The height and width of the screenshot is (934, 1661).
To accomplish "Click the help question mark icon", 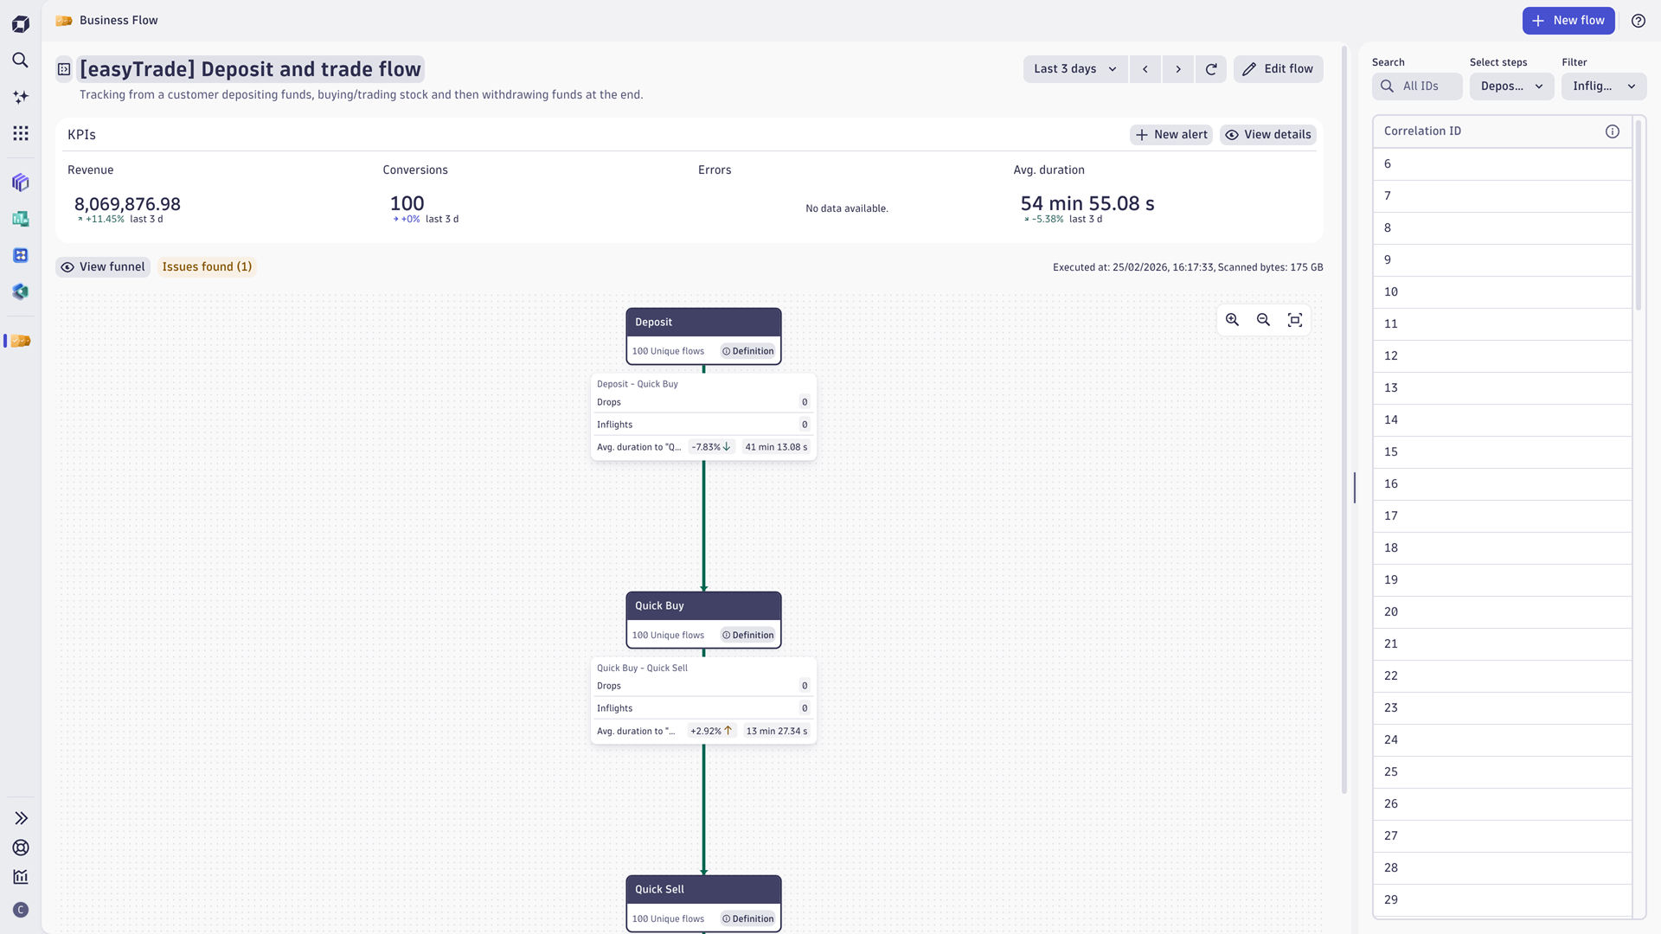I will [x=1639, y=21].
